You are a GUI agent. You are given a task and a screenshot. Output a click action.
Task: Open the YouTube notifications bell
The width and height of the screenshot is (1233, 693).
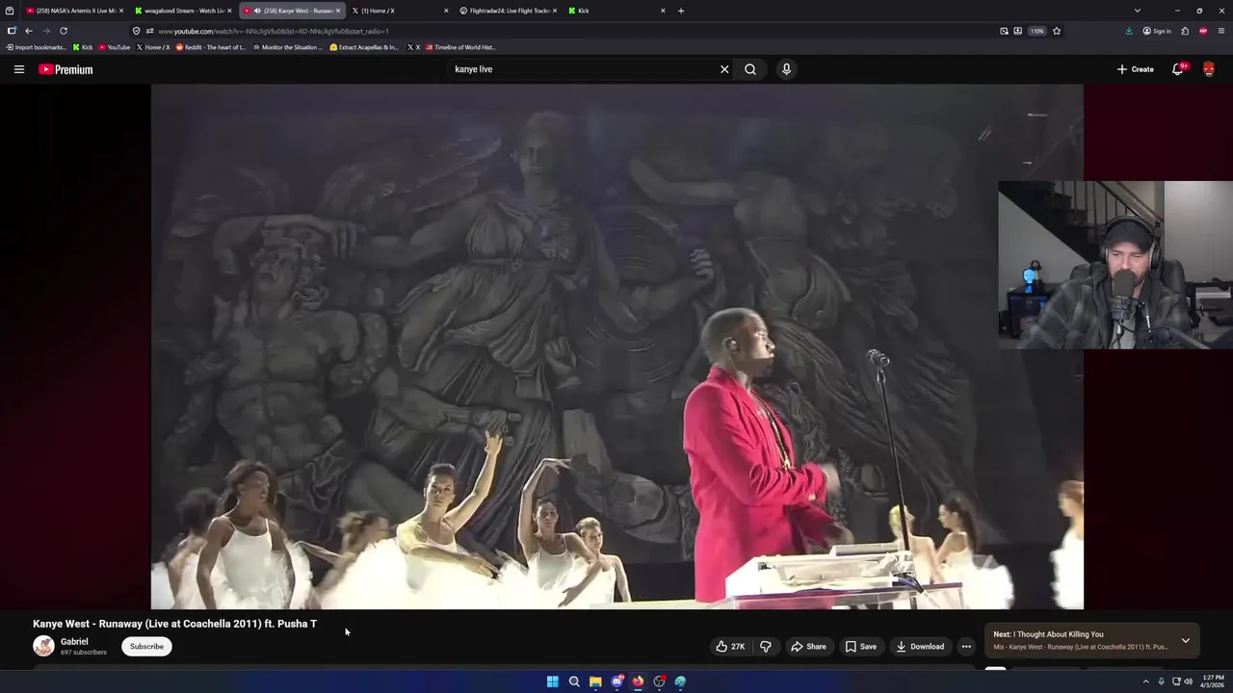[x=1177, y=69]
